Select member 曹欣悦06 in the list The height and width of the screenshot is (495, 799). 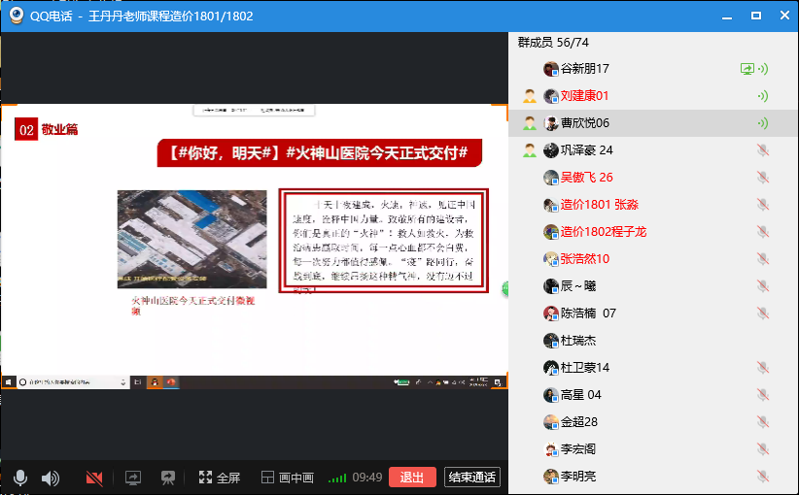[x=585, y=123]
